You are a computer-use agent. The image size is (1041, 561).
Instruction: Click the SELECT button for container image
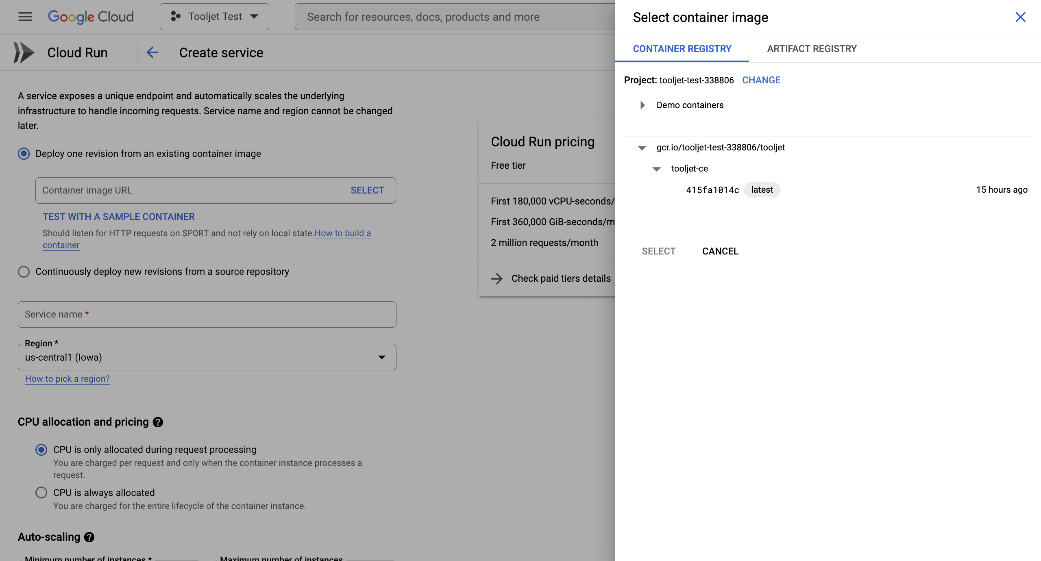[x=658, y=251]
